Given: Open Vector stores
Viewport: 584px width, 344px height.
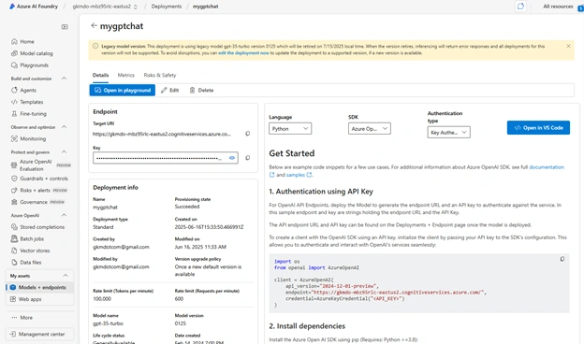Looking at the screenshot, I should point(31,251).
